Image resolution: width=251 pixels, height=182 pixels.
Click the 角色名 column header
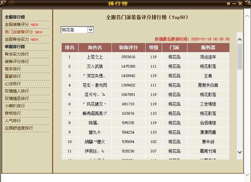95,47
